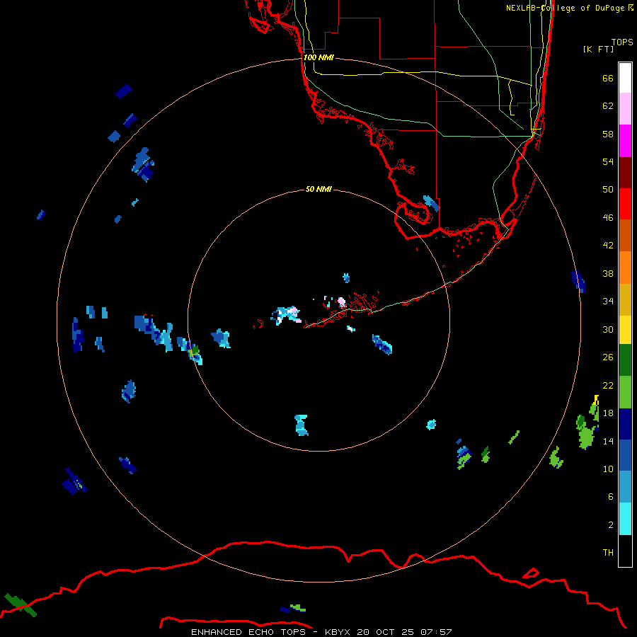Screen dimensions: 637x637
Task: Click the 38 legend value
Action: (608, 273)
